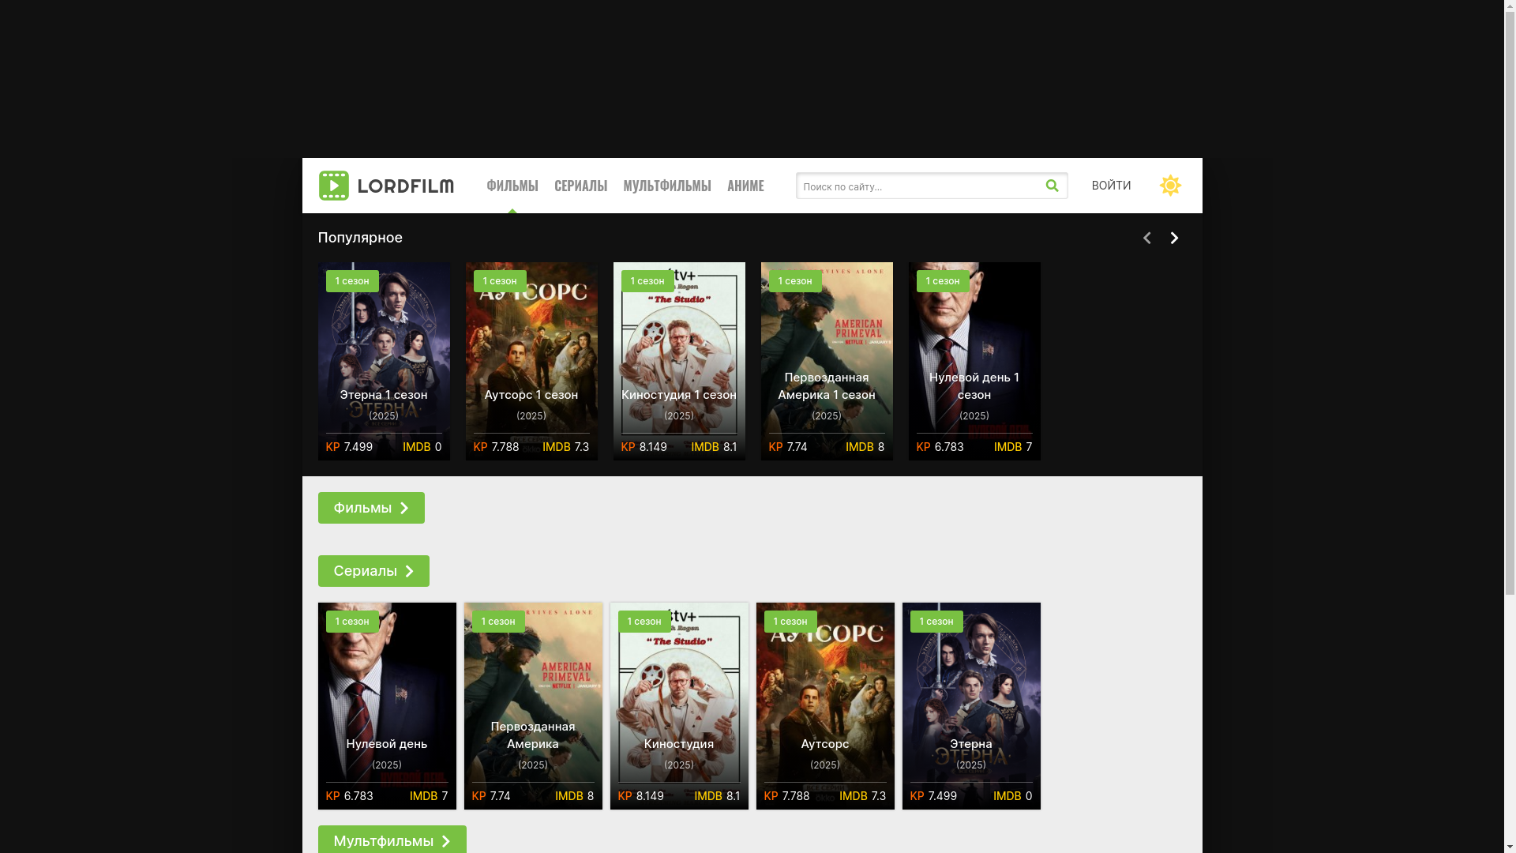Click the search magnifier icon
Image resolution: width=1516 pixels, height=853 pixels.
coord(1052,186)
